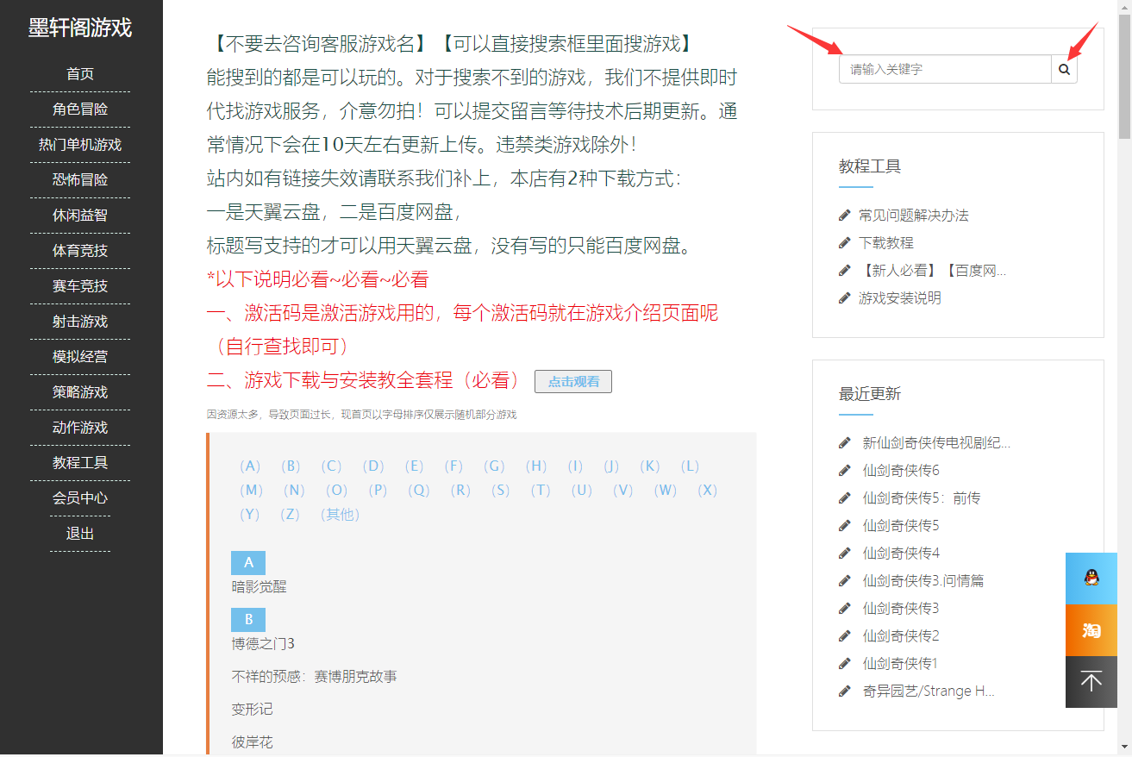Click the magnifier search button
Image resolution: width=1132 pixels, height=757 pixels.
pyautogui.click(x=1064, y=69)
